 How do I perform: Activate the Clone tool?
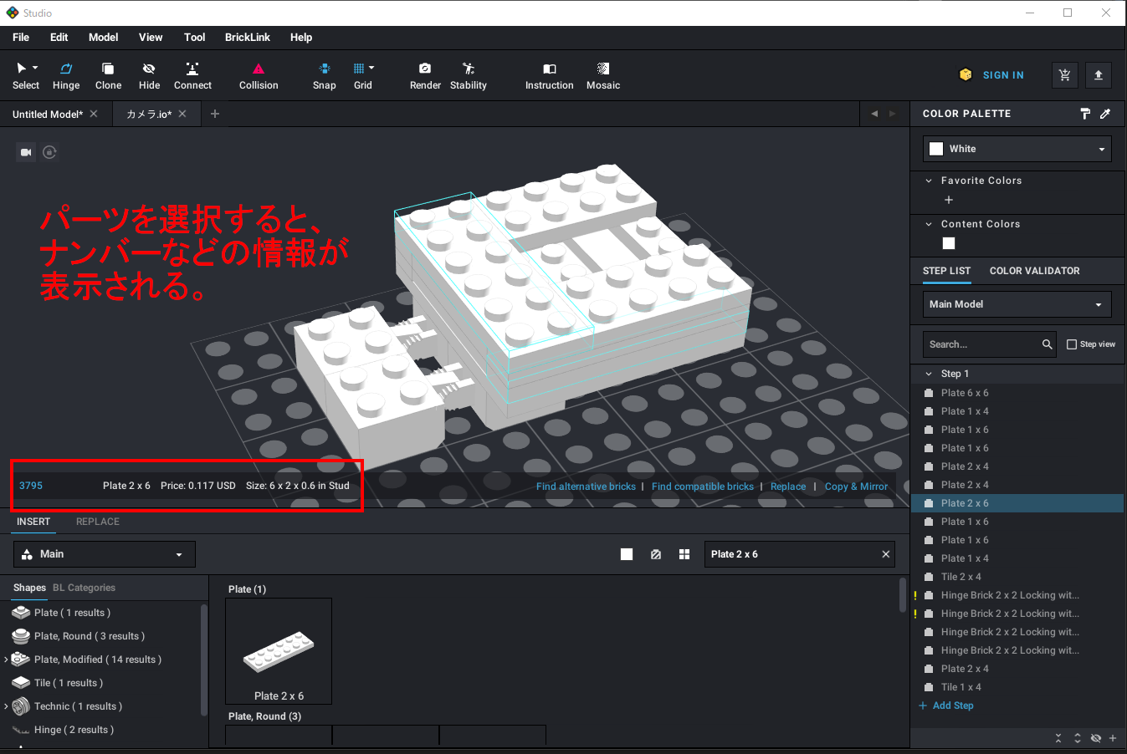tap(108, 75)
